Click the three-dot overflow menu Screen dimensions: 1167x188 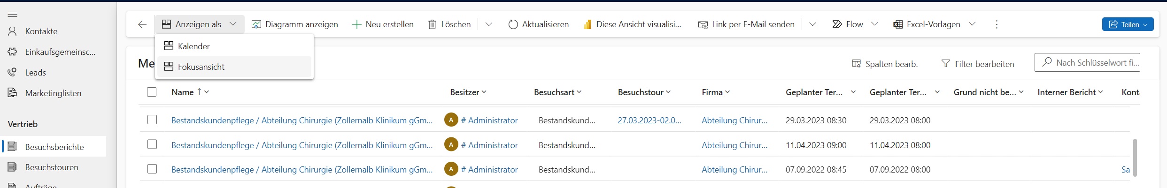[997, 24]
